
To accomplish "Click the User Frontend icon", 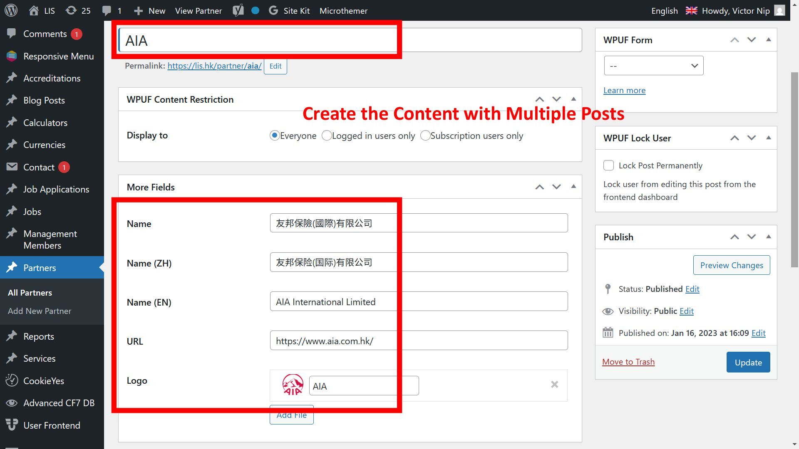I will 12,425.
